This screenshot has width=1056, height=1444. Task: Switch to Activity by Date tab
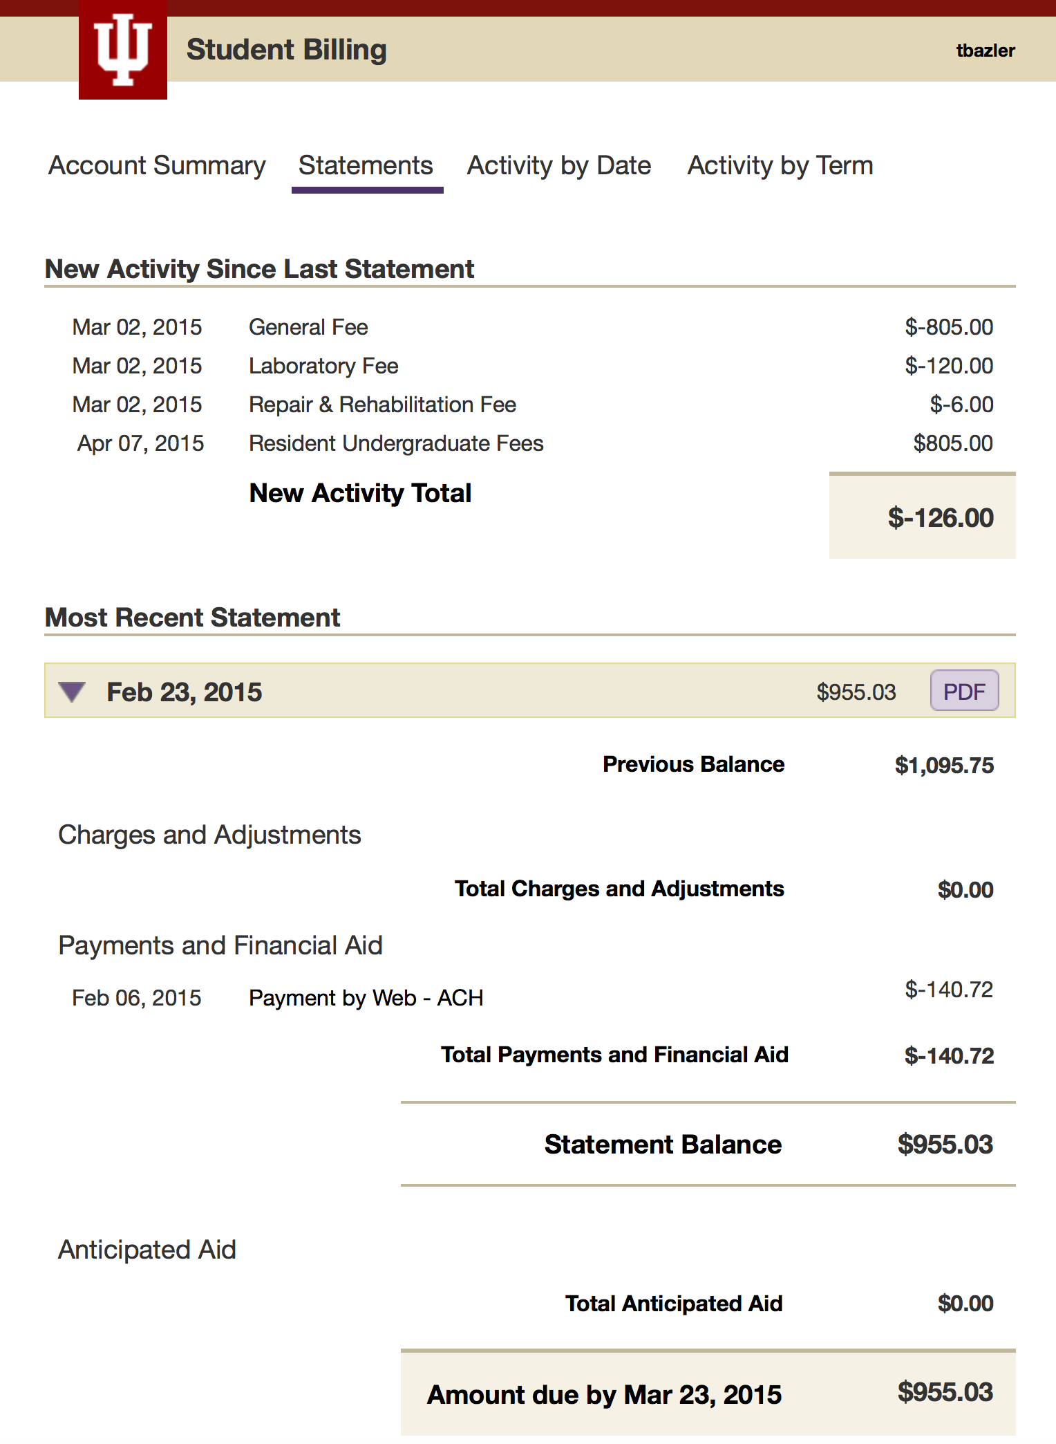[x=559, y=166]
